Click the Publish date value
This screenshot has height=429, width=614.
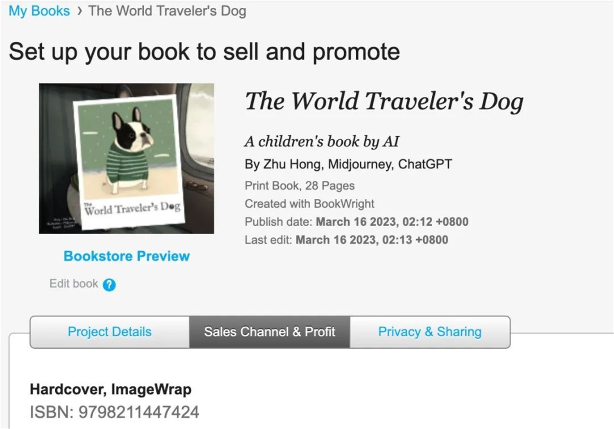pyautogui.click(x=392, y=222)
